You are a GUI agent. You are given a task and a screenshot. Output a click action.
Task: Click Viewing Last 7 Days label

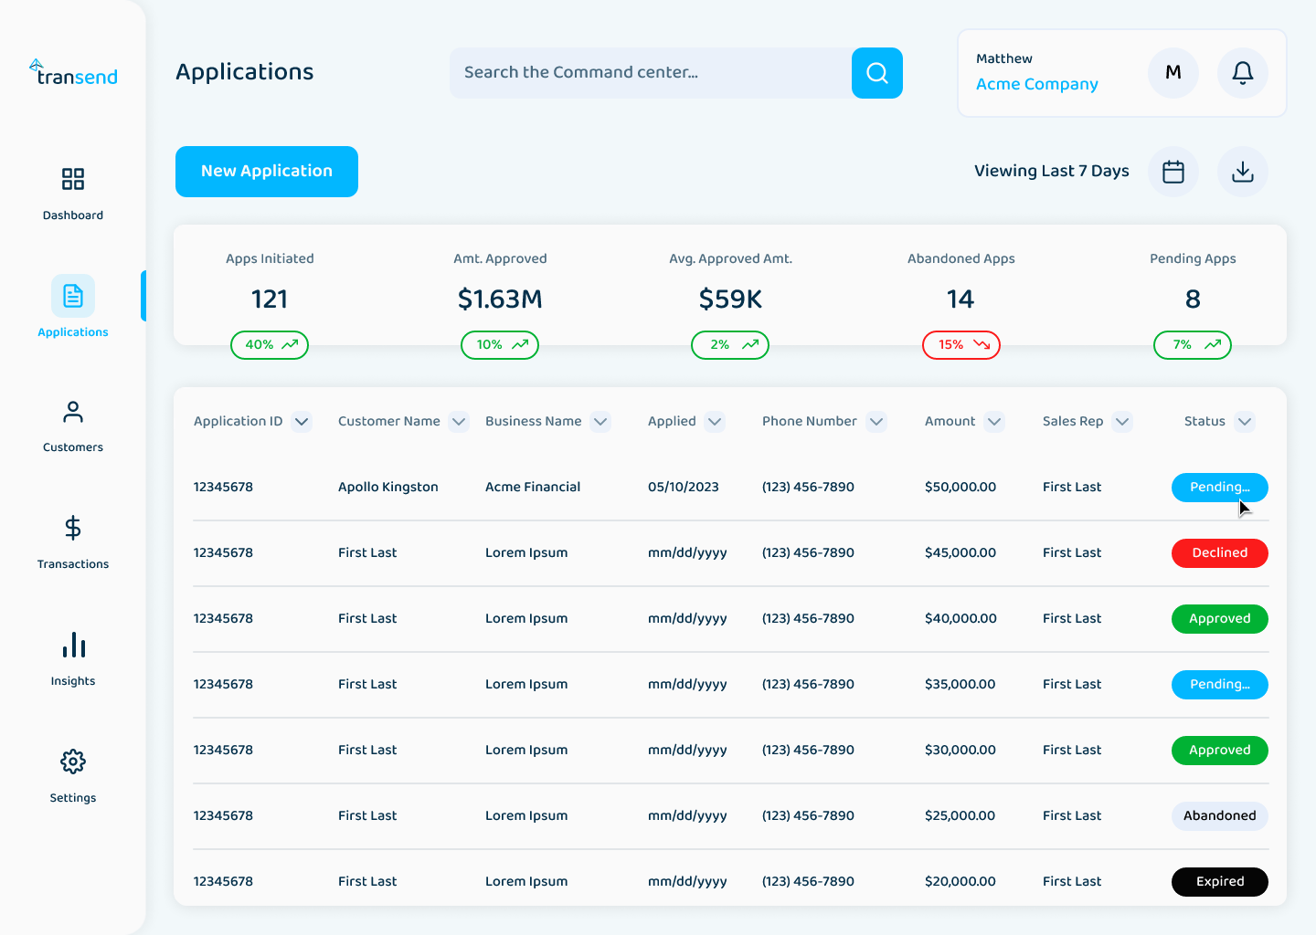click(x=1052, y=172)
